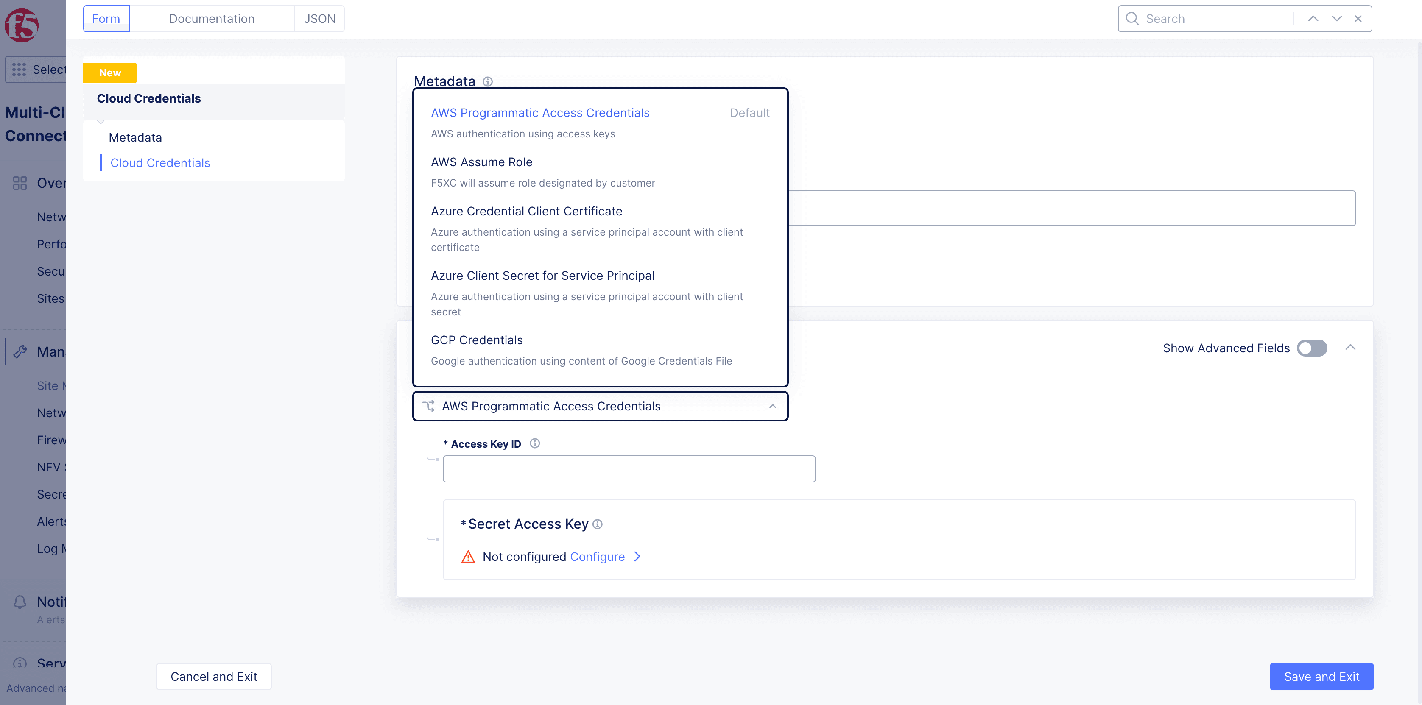
Task: Toggle Show Advanced Fields switch
Action: point(1312,348)
